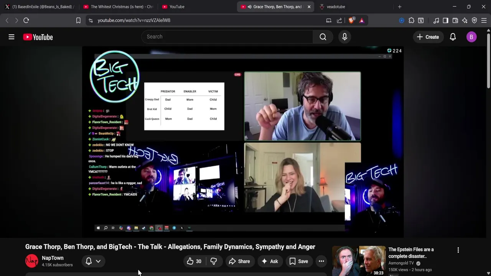Click the share icon in address bar
The height and width of the screenshot is (276, 491).
(x=339, y=20)
